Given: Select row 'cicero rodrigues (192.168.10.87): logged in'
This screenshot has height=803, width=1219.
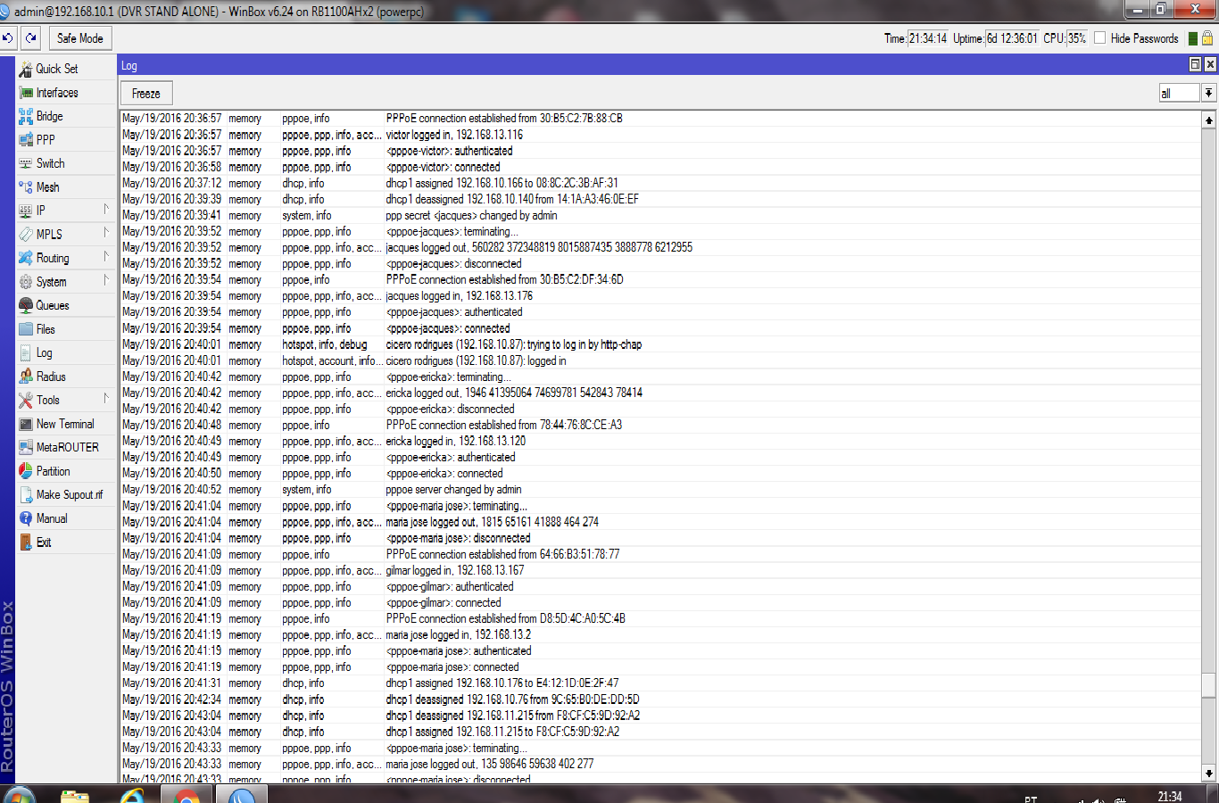Looking at the screenshot, I should 660,360.
